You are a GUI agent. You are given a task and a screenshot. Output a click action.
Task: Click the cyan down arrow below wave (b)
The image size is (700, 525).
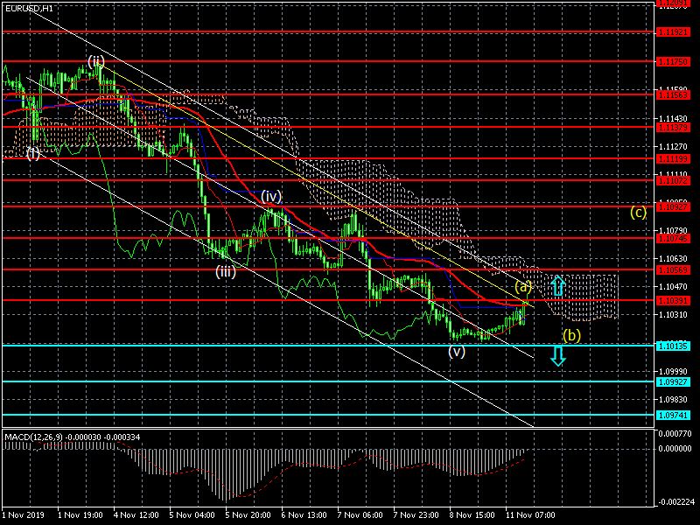(x=558, y=356)
